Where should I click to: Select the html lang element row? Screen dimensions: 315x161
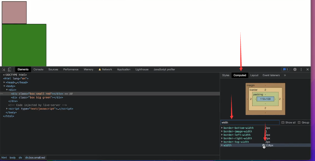[16, 78]
